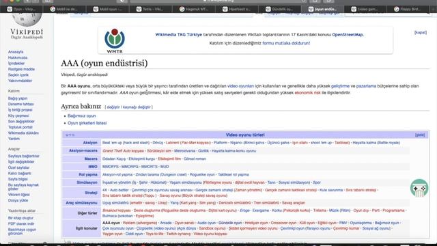Open Hakkımızda in the sidebar

(x=18, y=57)
